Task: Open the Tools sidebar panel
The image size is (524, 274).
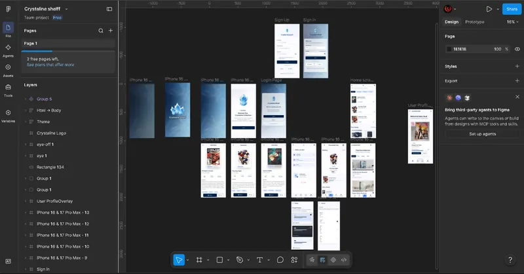Action: pyautogui.click(x=8, y=87)
